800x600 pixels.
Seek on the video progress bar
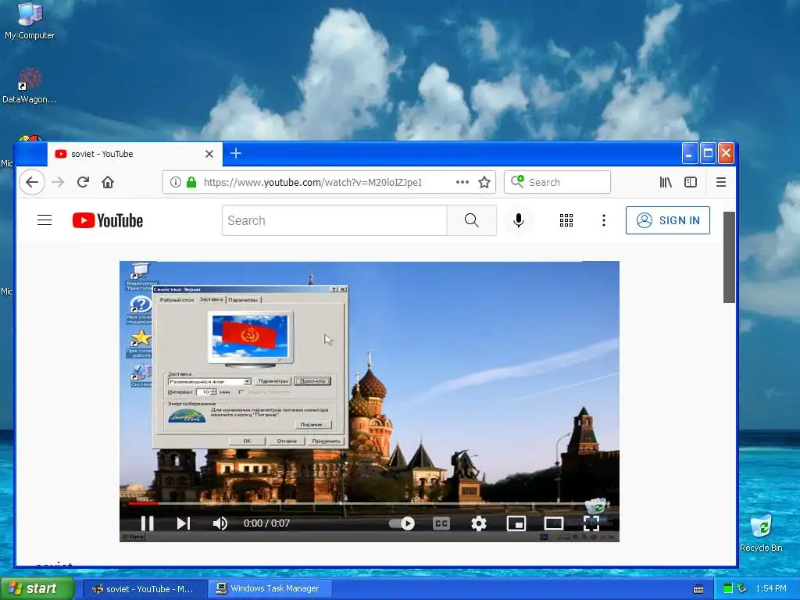[x=369, y=503]
